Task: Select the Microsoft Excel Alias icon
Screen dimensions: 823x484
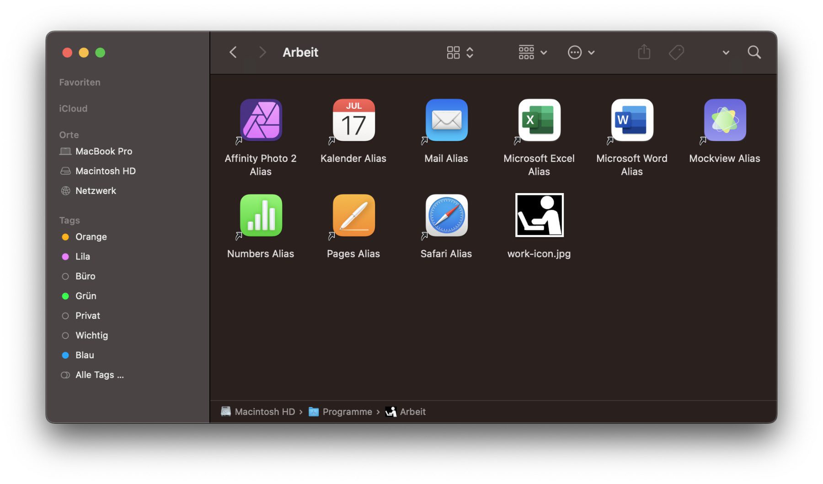Action: tap(539, 120)
